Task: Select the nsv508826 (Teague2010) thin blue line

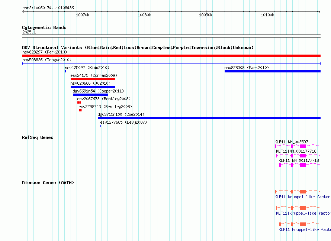Action: 171,63
